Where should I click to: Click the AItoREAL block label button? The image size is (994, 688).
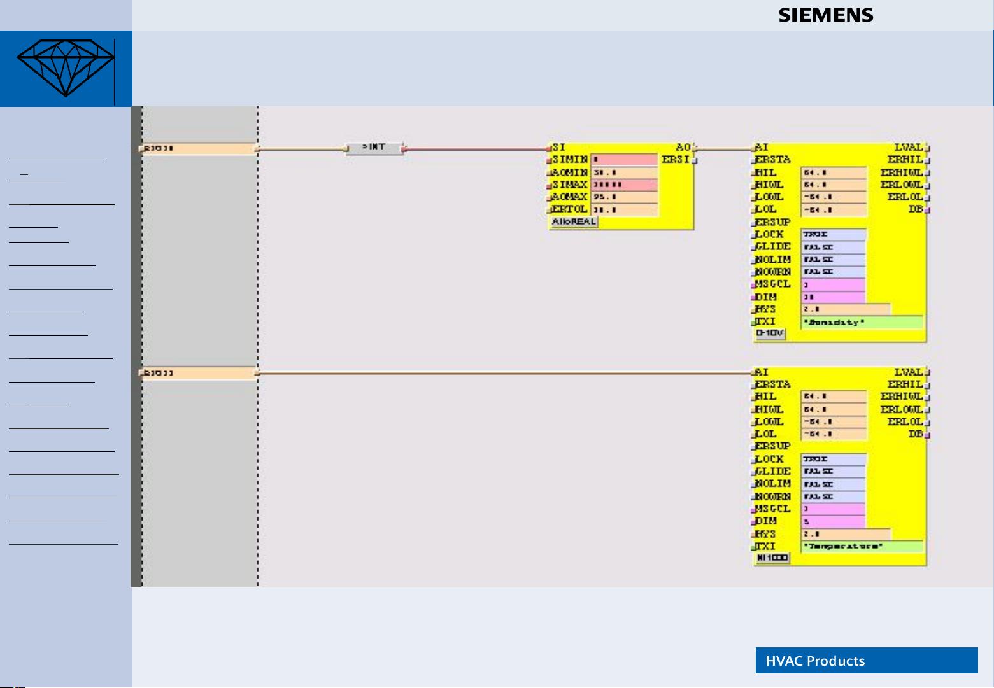pyautogui.click(x=574, y=222)
